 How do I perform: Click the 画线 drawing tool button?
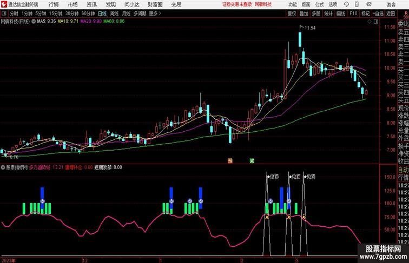(341, 14)
